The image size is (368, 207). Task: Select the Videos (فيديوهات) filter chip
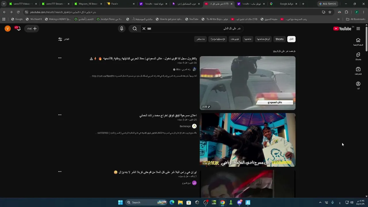(235, 39)
